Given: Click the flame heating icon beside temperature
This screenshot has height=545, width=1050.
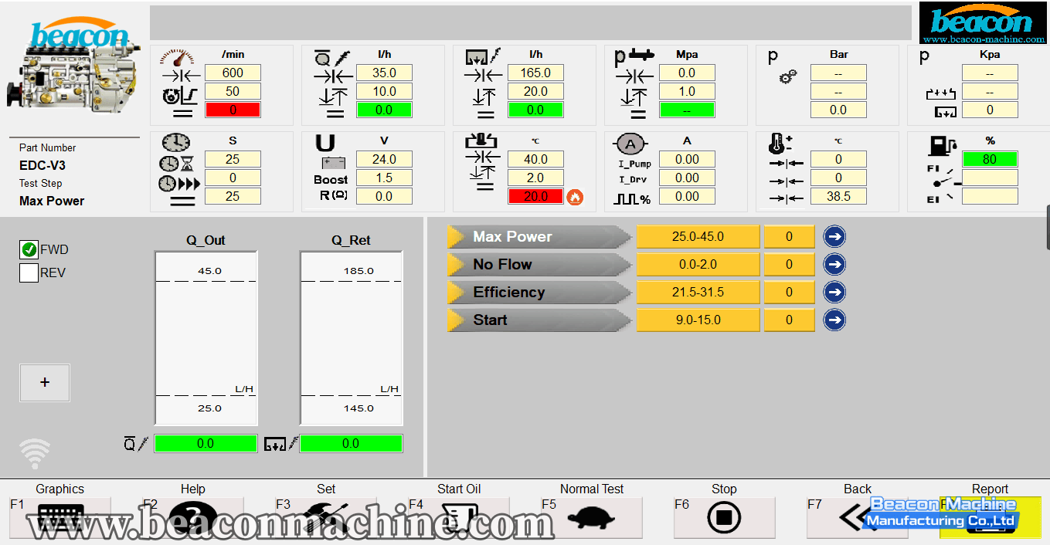Looking at the screenshot, I should 575,197.
